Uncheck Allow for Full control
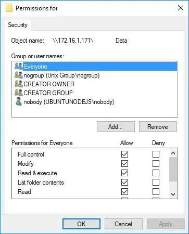 [x=124, y=154]
